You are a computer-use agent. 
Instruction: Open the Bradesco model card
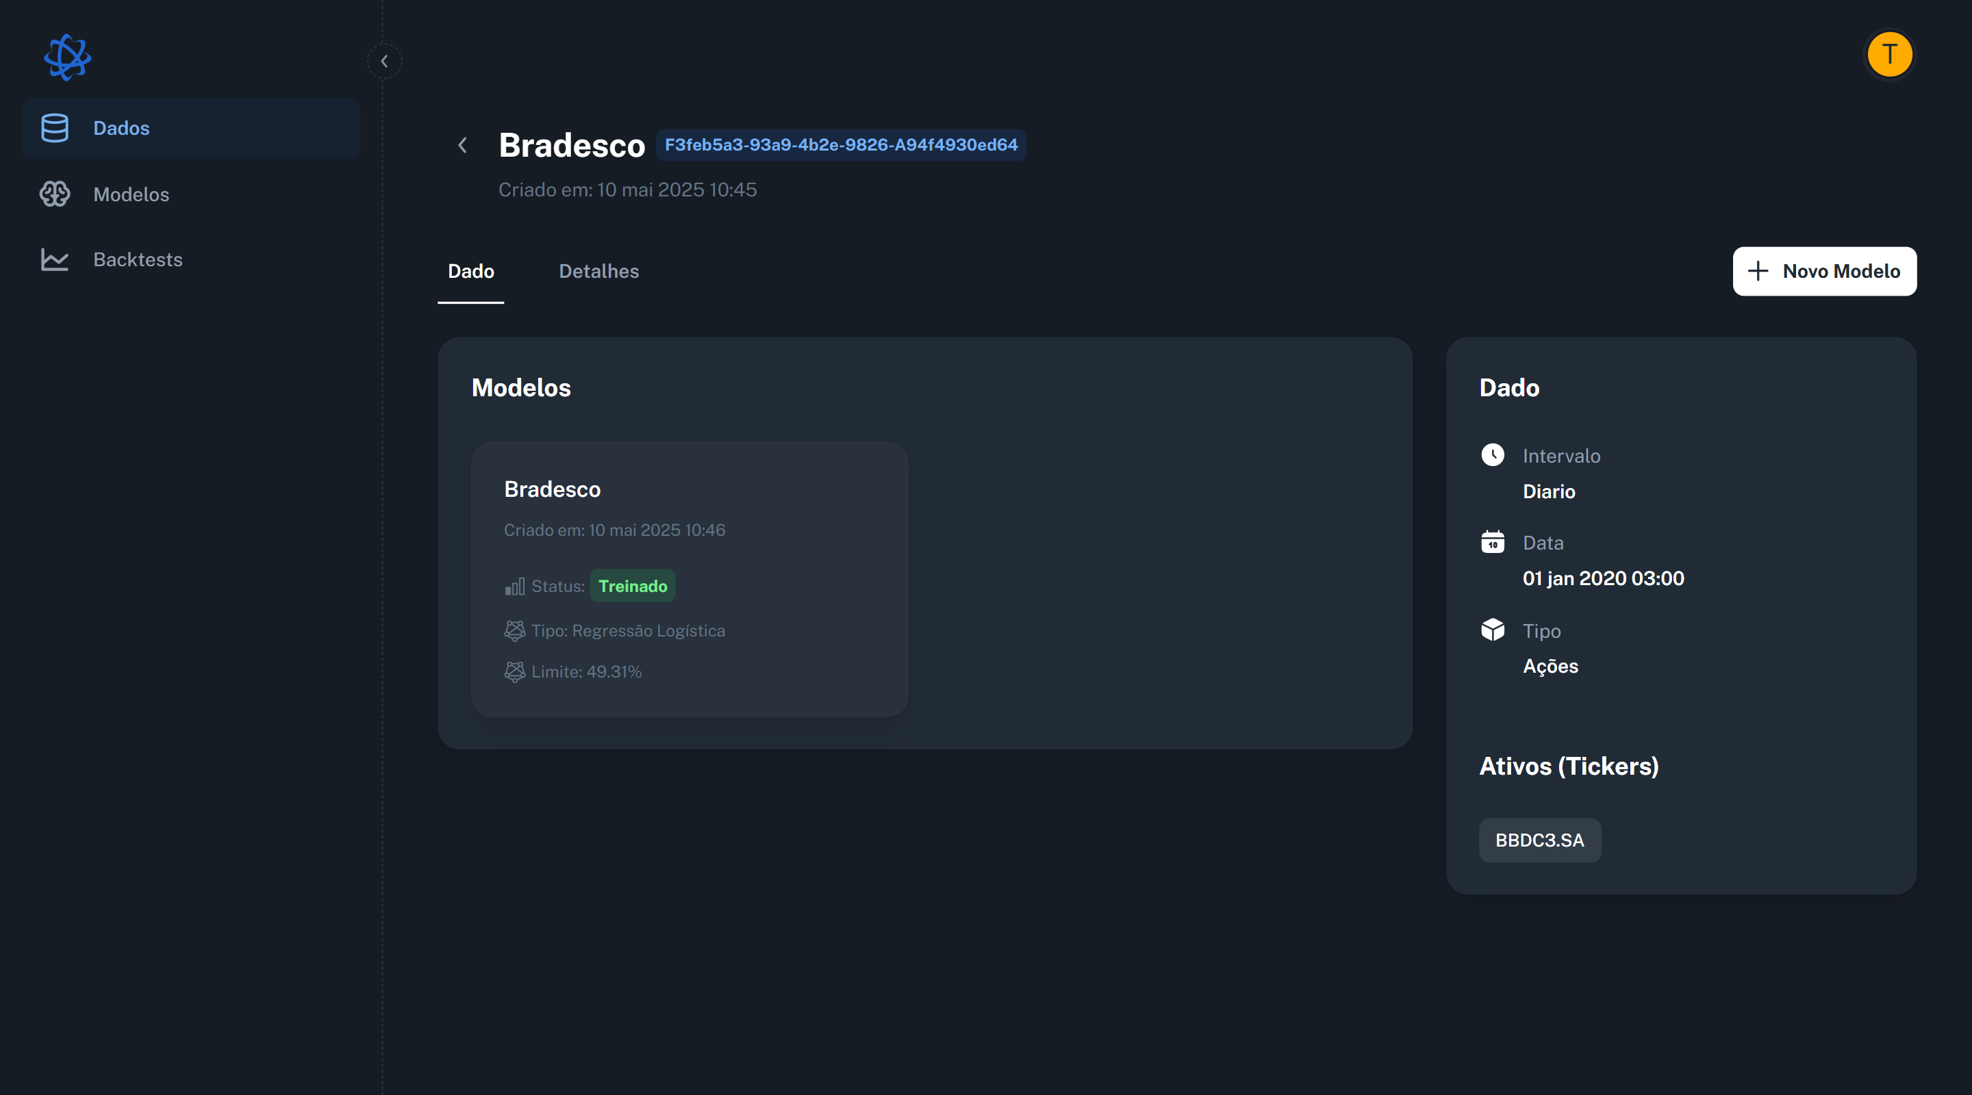click(690, 578)
